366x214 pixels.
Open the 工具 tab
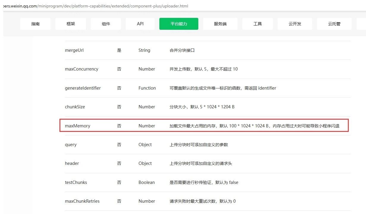pos(257,24)
